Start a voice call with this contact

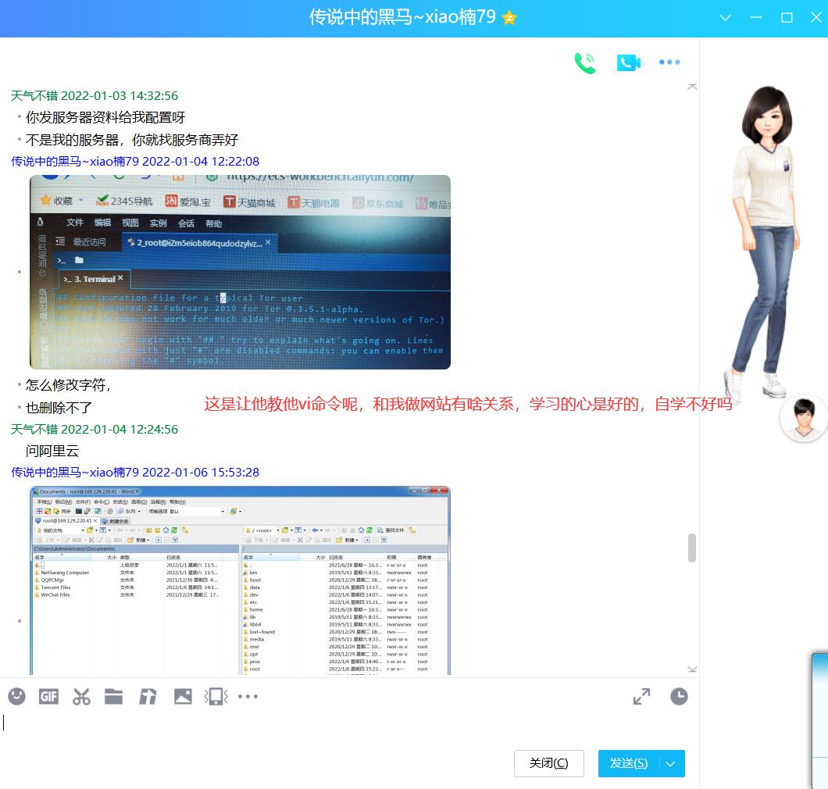584,62
